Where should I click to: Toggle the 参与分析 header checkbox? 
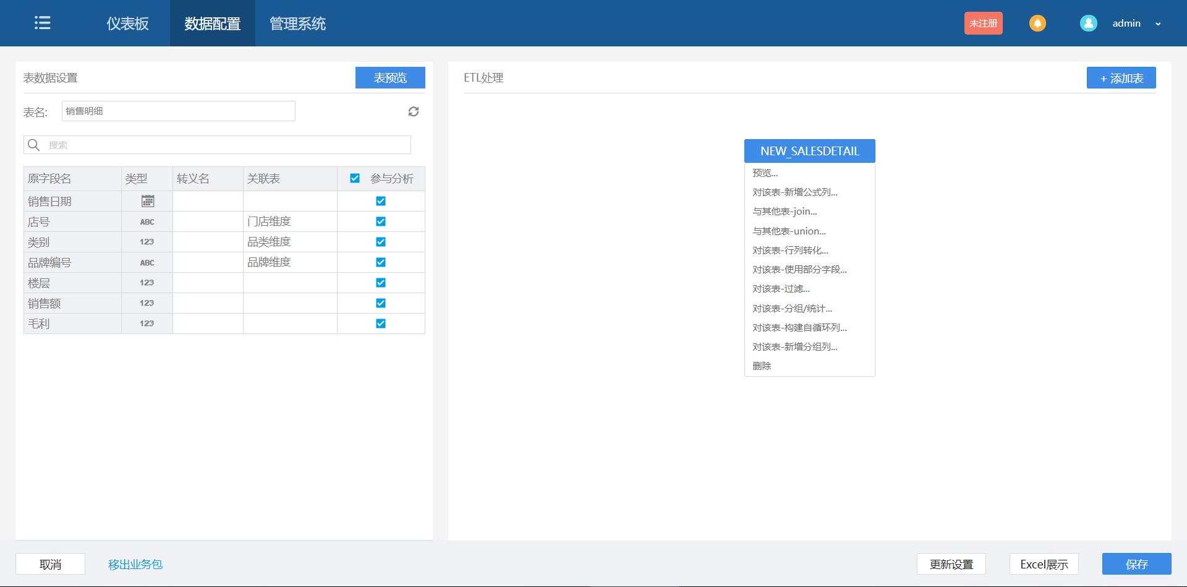pyautogui.click(x=354, y=178)
